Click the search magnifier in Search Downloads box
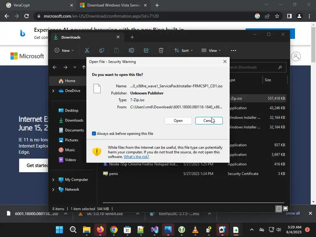The image size is (316, 237). (x=280, y=67)
